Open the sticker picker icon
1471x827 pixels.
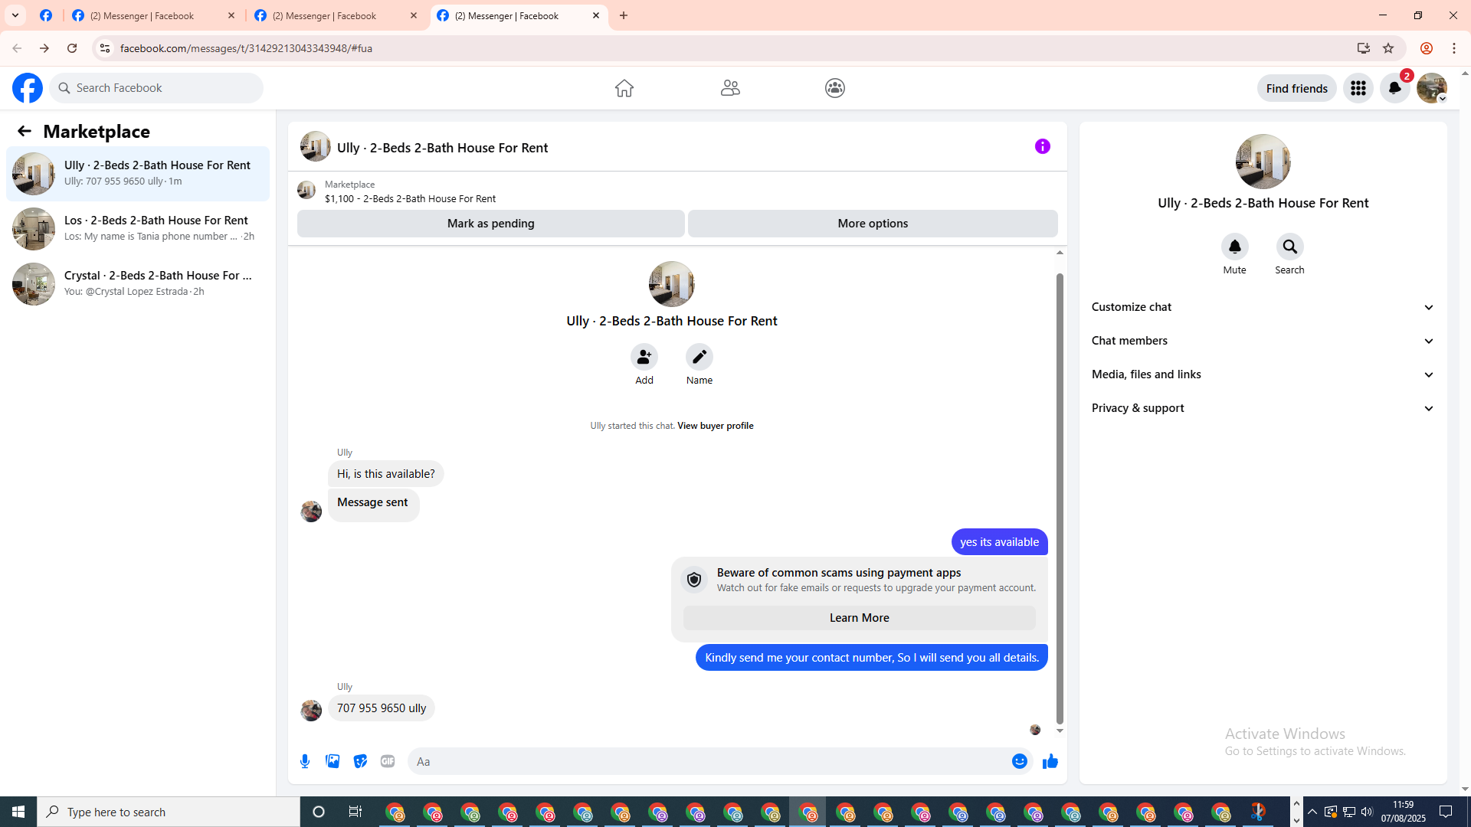pos(360,761)
